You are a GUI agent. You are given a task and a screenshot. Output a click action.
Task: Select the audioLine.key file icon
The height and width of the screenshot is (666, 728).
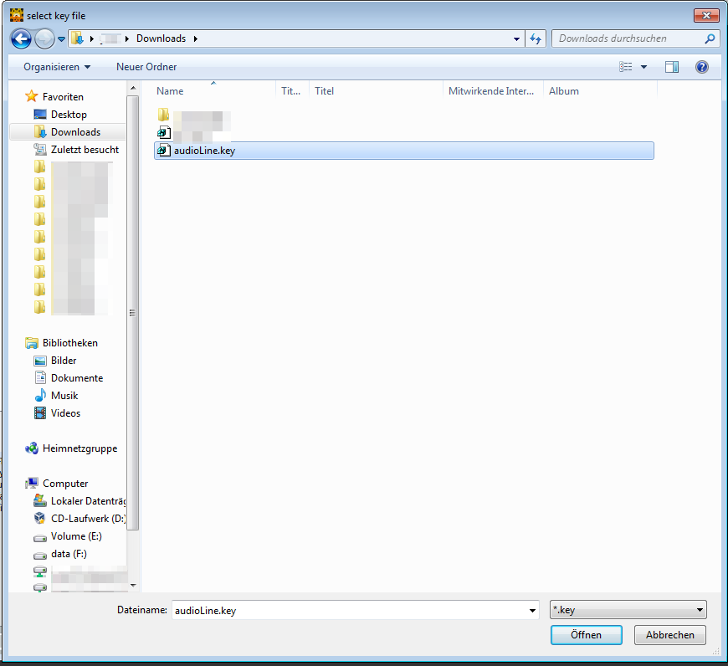(164, 151)
